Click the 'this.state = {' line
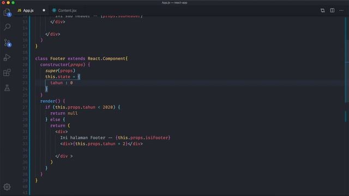Image resolution: width=349 pixels, height=196 pixels. click(x=63, y=77)
